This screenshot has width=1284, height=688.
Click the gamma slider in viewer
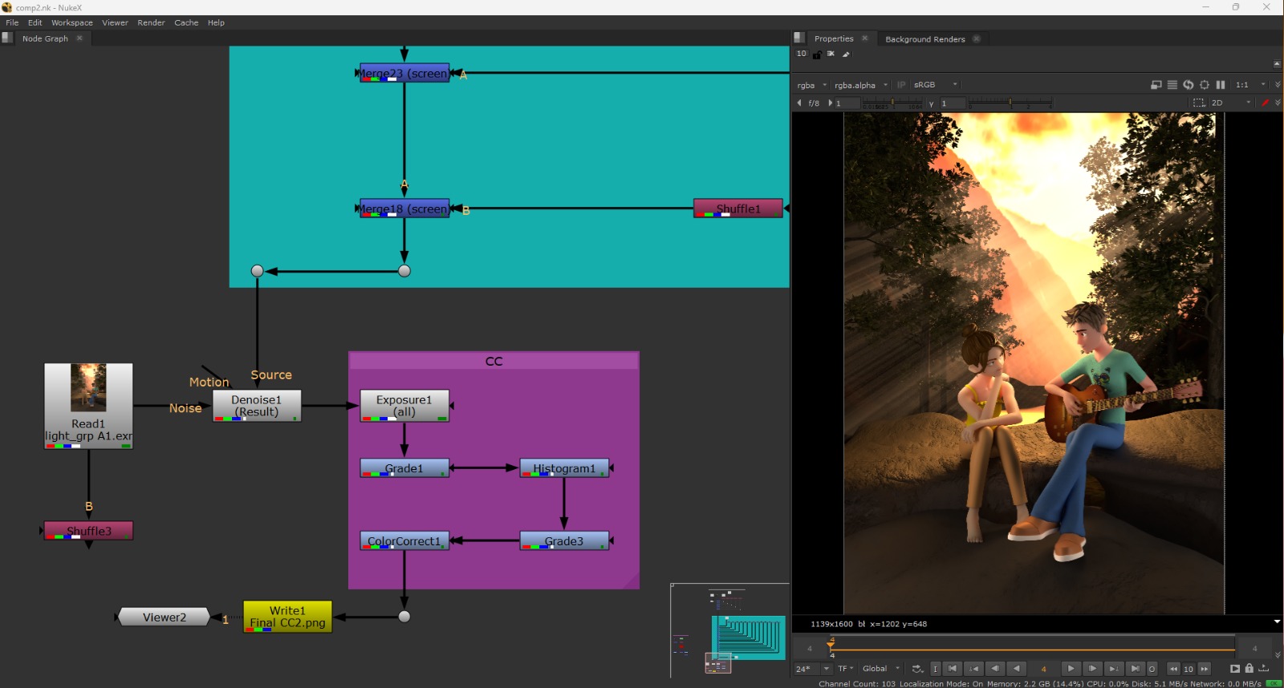coord(1010,103)
